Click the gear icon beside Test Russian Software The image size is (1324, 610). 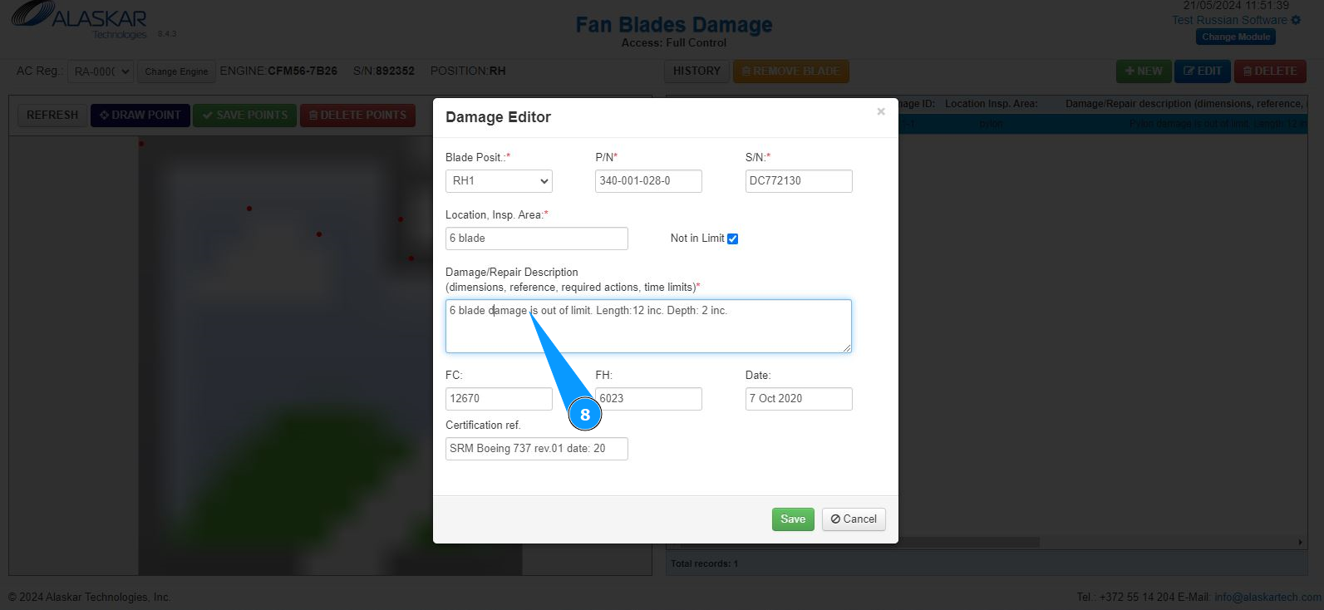(1296, 20)
